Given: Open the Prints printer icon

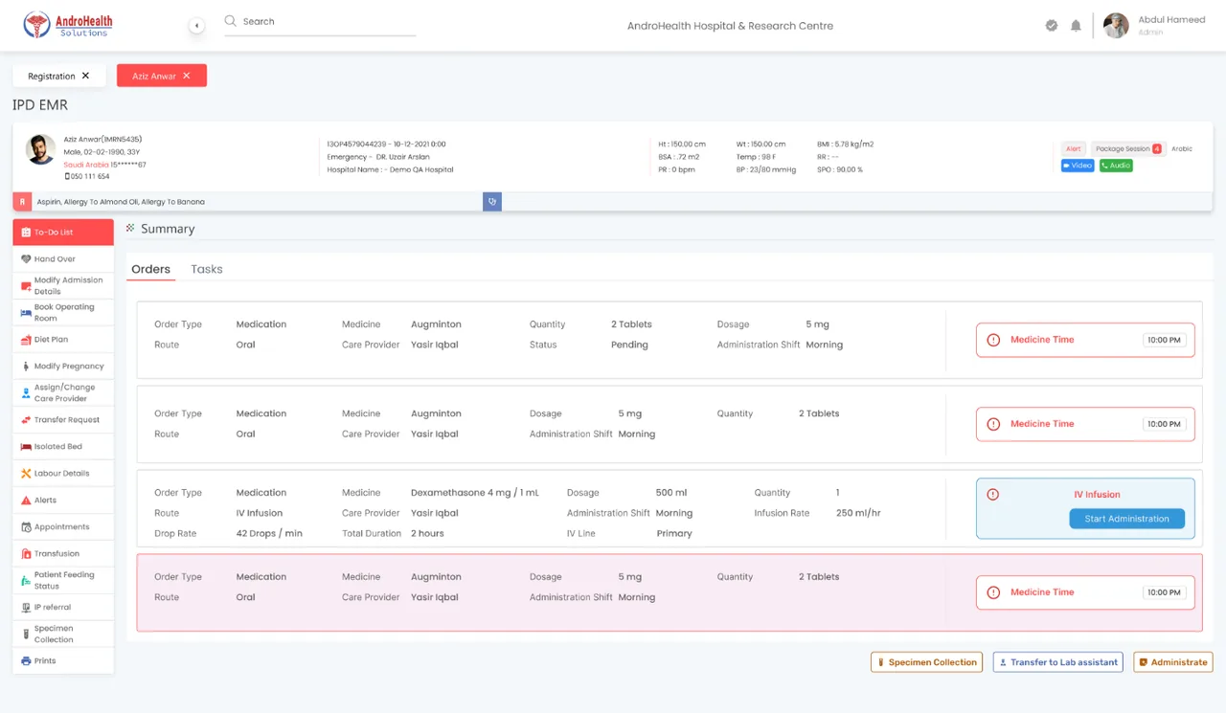Looking at the screenshot, I should (x=26, y=661).
